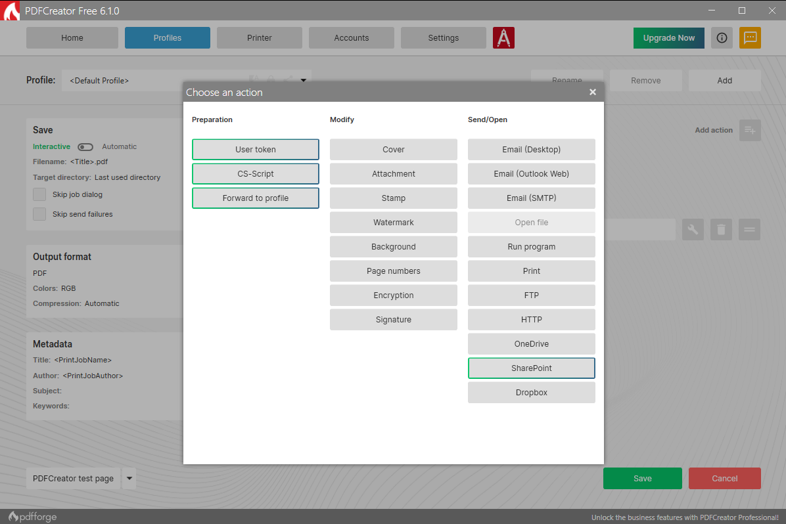The image size is (786, 524).
Task: Click Target directory Last used directory text
Action: [97, 177]
